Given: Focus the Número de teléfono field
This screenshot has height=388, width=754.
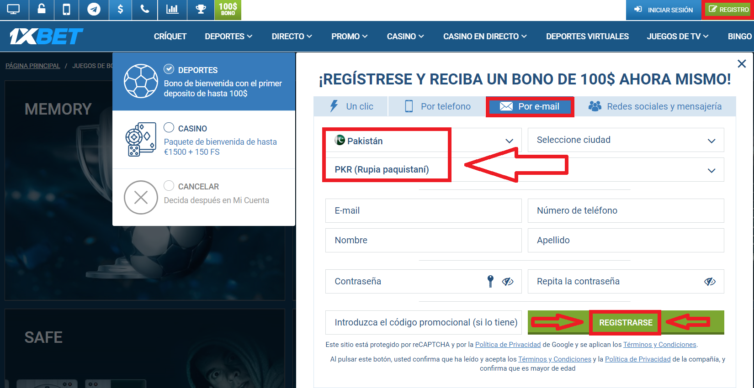Looking at the screenshot, I should pos(626,210).
